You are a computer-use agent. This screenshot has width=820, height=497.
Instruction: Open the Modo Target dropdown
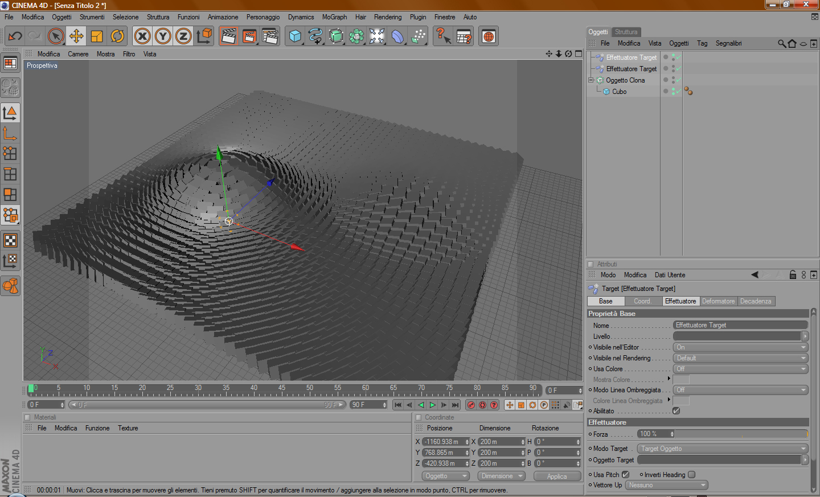tap(723, 449)
